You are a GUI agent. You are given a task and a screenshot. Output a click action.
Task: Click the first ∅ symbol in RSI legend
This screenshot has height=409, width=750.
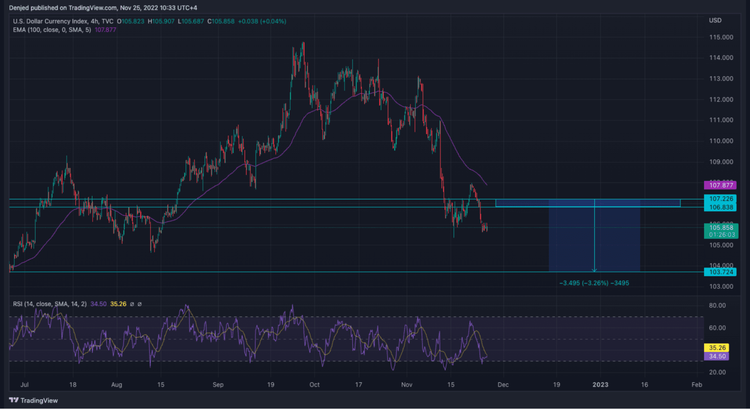(132, 304)
